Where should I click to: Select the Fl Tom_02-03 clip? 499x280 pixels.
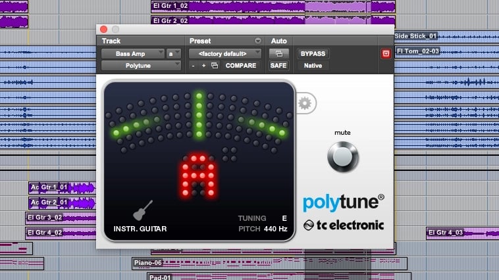coord(446,51)
